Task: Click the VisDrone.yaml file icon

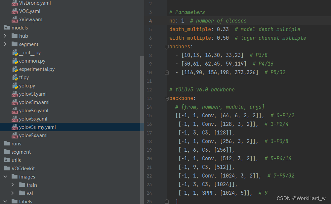Action: click(15, 3)
